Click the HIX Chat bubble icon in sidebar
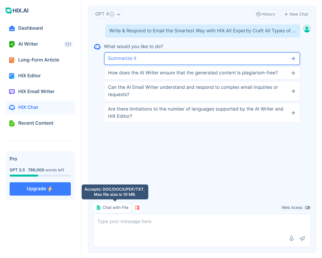 pyautogui.click(x=12, y=108)
